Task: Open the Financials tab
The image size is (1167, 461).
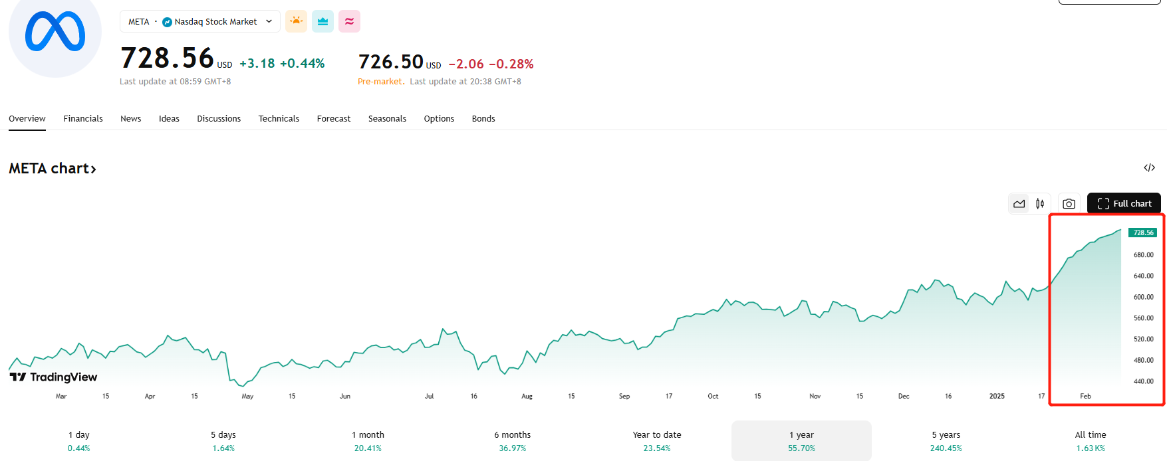Action: click(83, 118)
